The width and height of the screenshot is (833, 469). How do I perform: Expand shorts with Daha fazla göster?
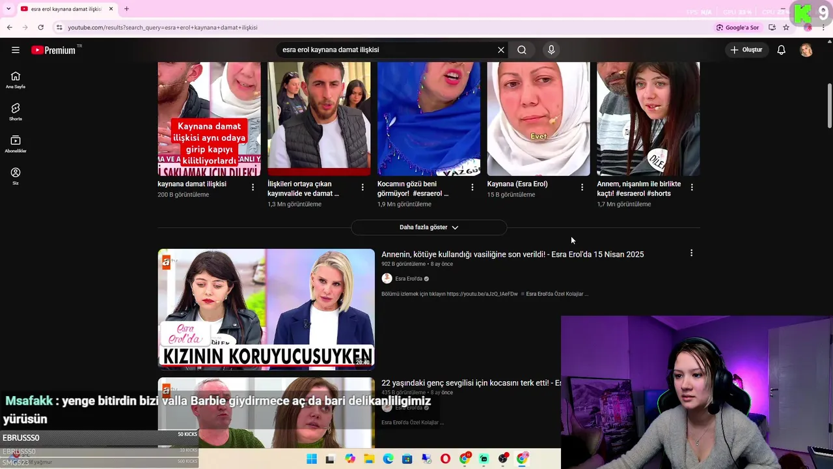(x=429, y=227)
